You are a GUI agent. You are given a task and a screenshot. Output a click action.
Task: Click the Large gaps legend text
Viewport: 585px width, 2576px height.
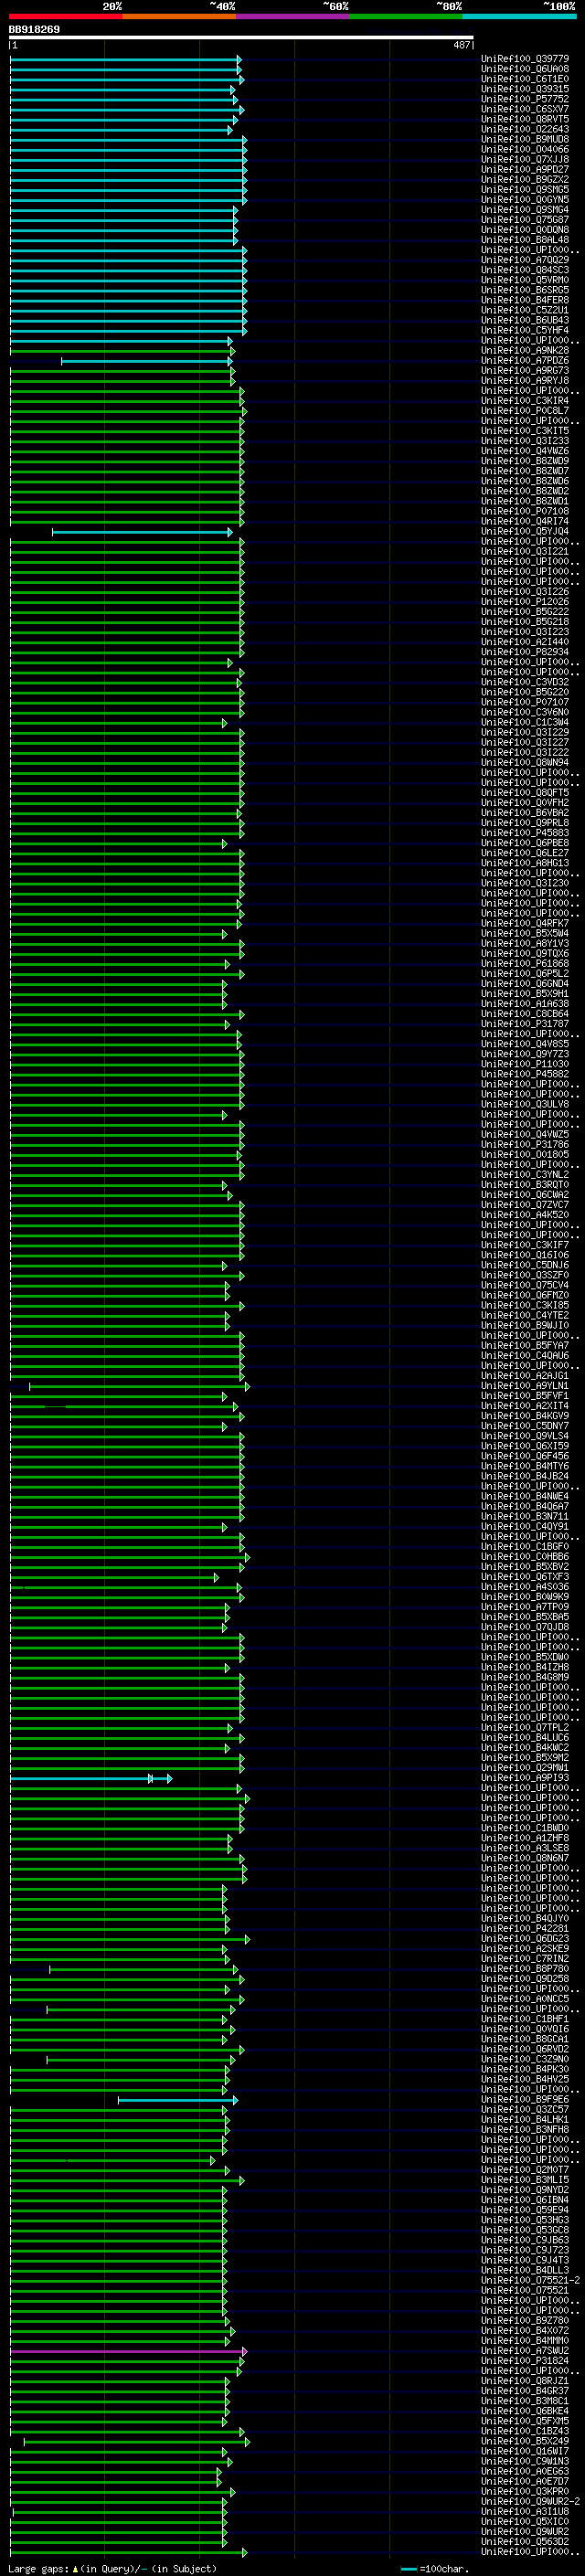(112, 2568)
